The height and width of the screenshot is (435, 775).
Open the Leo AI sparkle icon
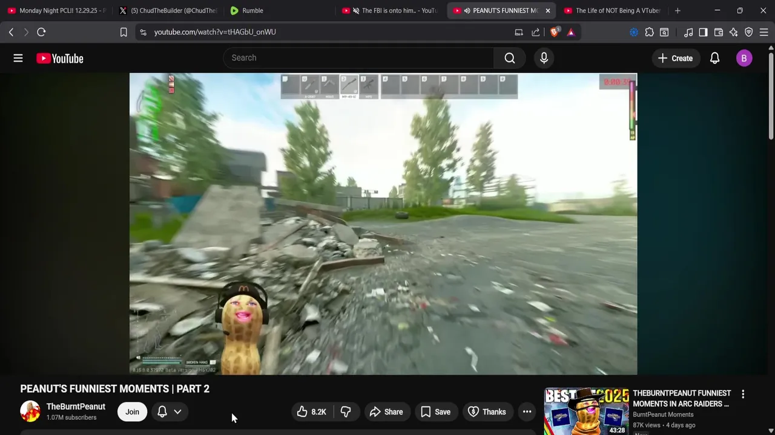click(x=734, y=32)
